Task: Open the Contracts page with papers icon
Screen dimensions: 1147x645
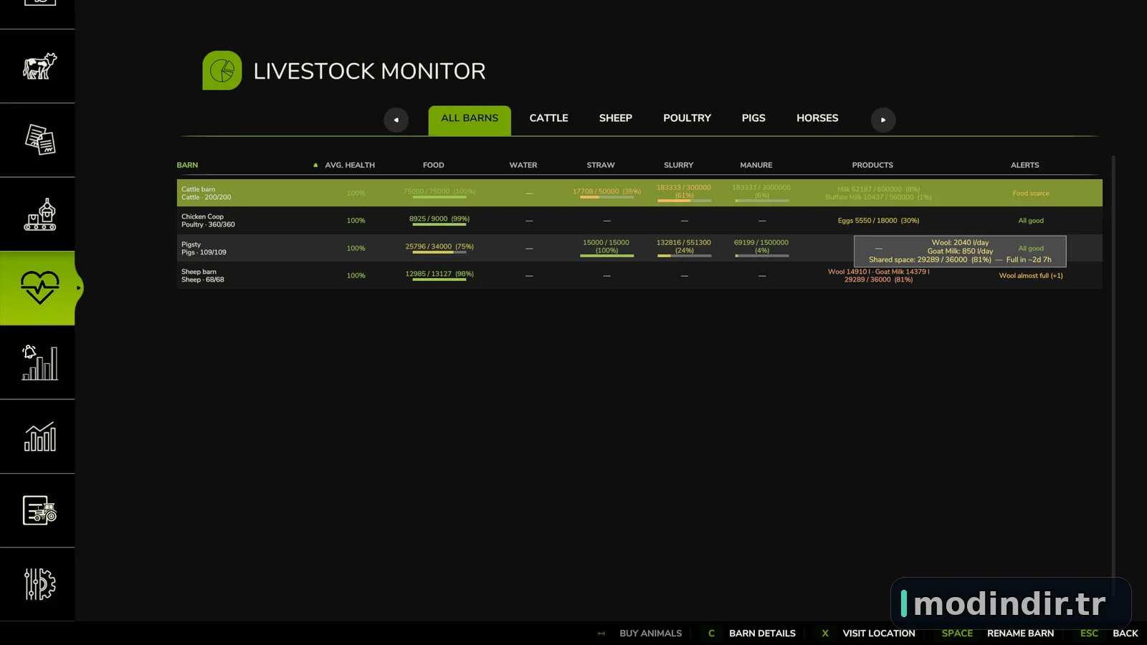Action: (x=39, y=140)
